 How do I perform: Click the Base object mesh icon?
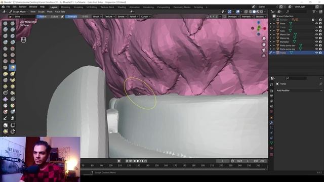tap(278, 23)
